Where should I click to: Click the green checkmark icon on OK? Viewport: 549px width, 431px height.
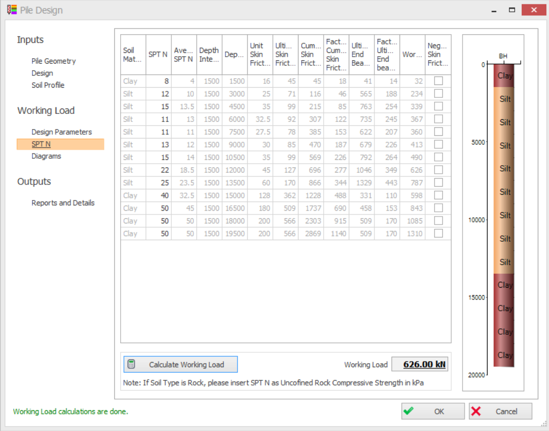click(x=409, y=411)
